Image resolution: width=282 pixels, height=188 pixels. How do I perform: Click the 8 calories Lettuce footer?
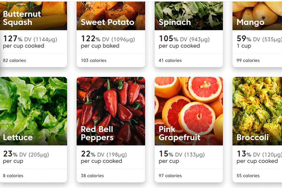pos(13,176)
